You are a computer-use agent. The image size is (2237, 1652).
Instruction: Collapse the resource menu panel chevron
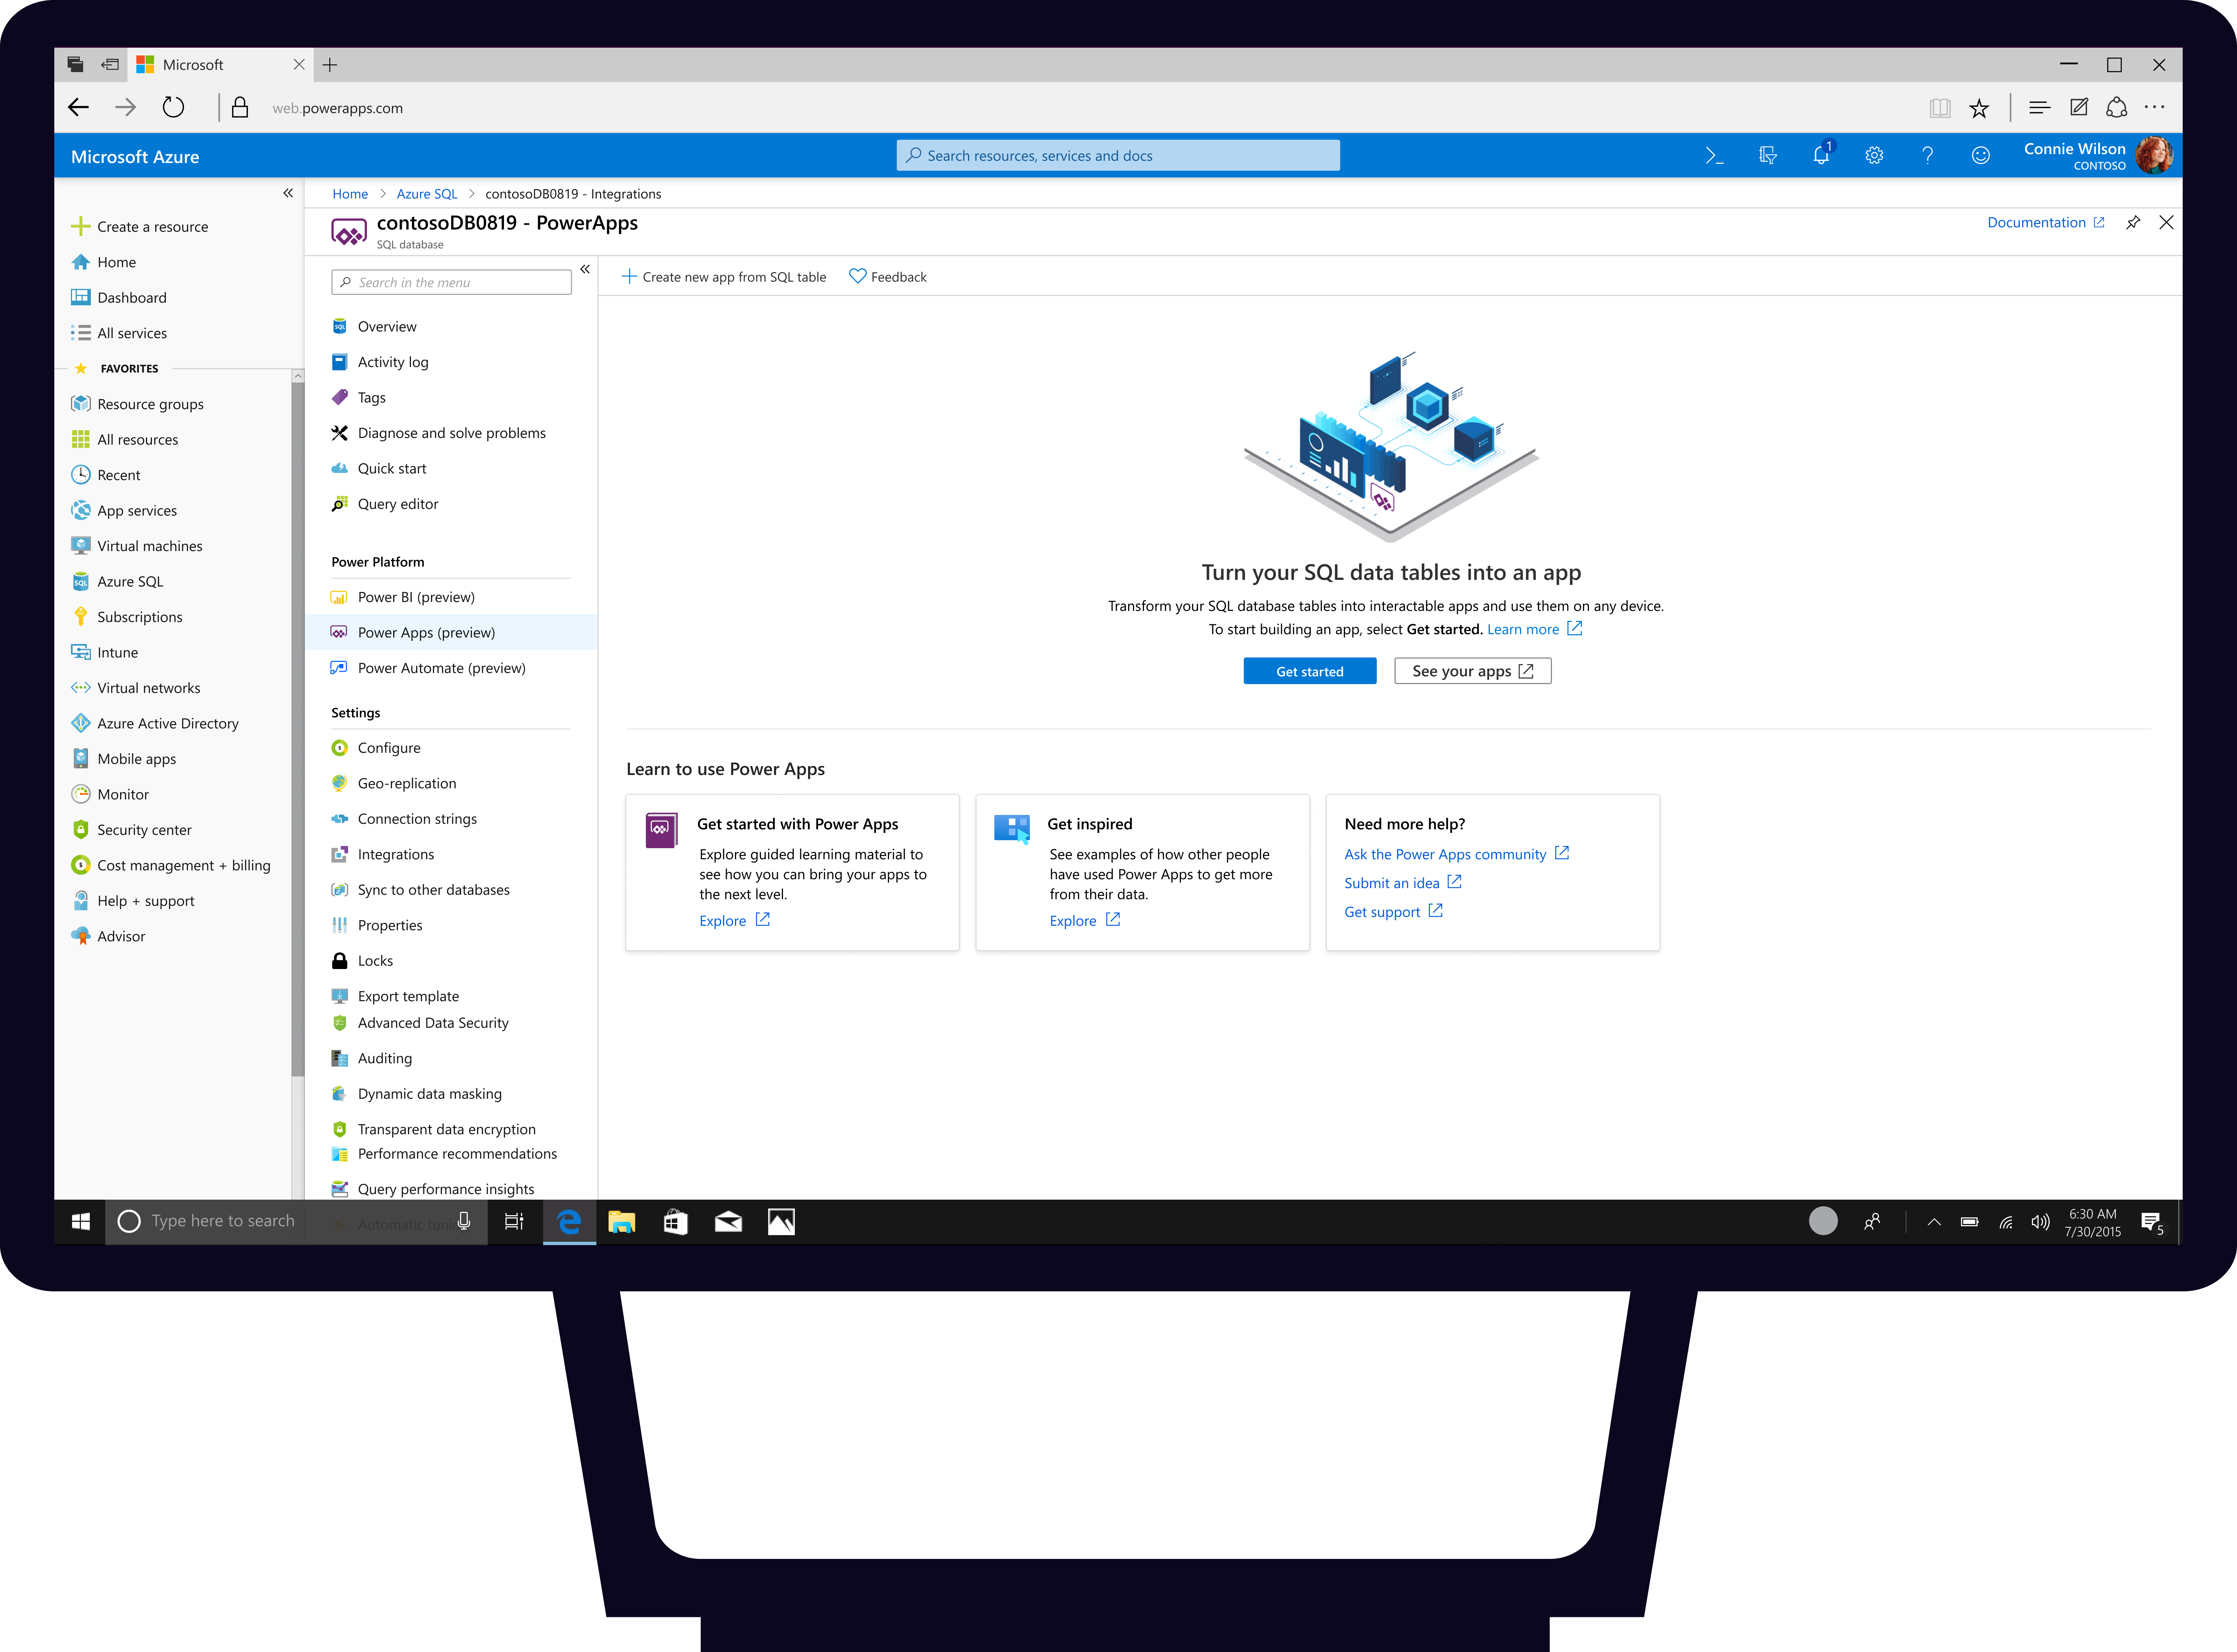pos(585,269)
